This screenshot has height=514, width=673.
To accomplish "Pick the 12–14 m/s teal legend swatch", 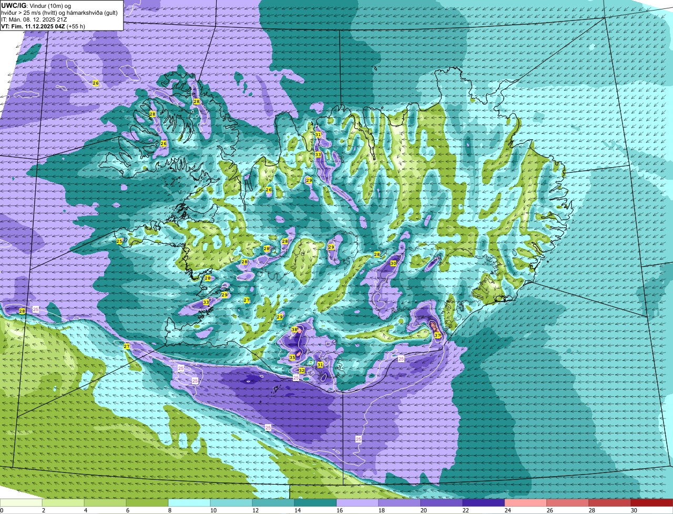I will click(273, 502).
